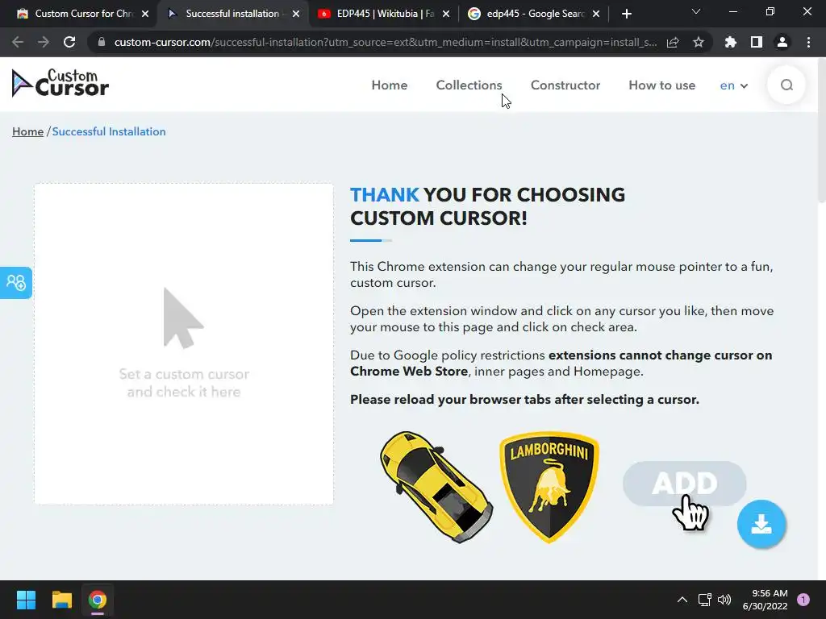
Task: Toggle the browser side panel
Action: [757, 42]
